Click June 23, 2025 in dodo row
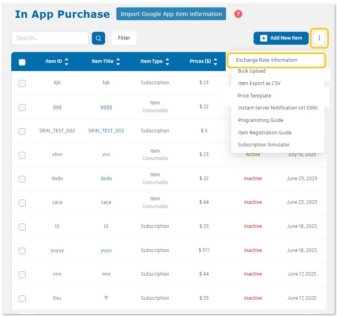This screenshot has height=316, width=337. point(302,178)
